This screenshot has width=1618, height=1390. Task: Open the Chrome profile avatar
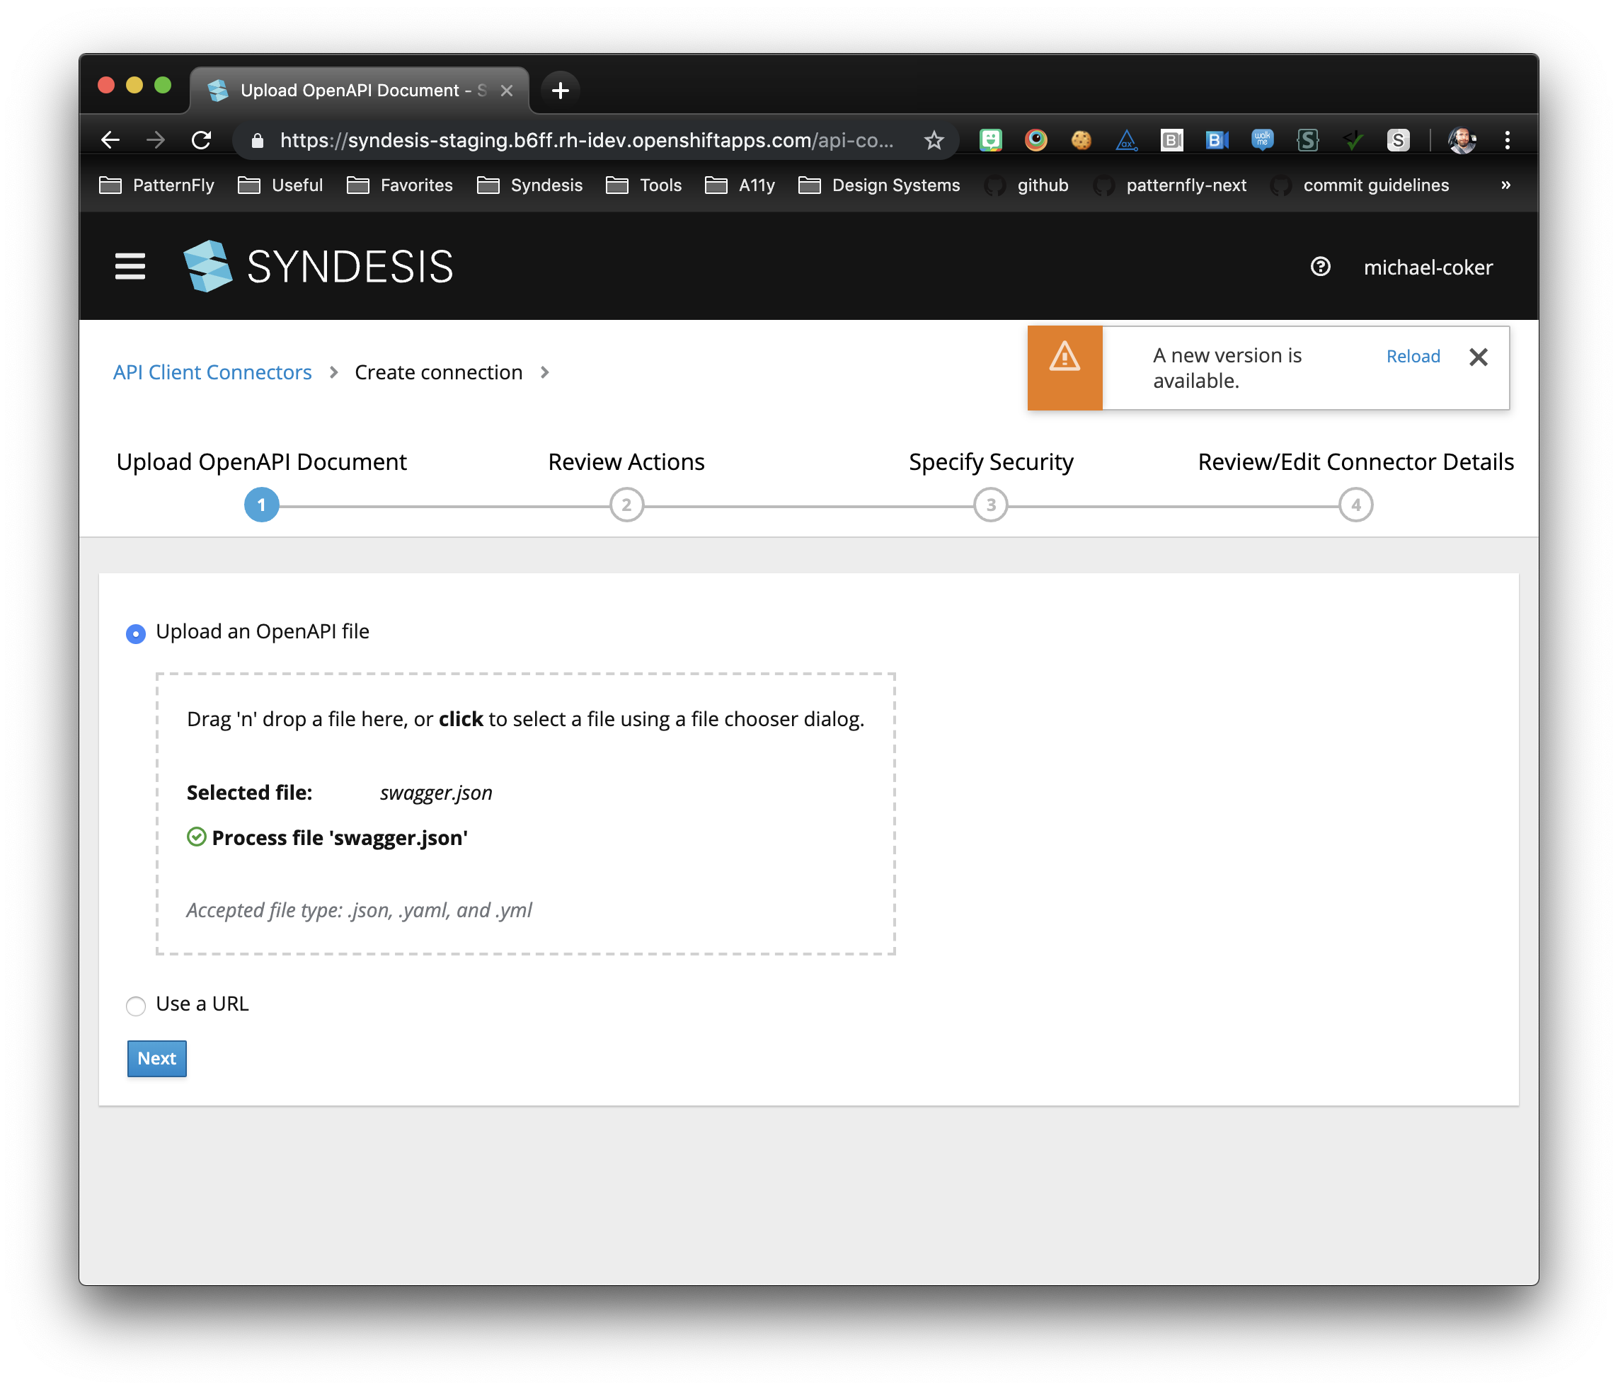click(x=1461, y=140)
